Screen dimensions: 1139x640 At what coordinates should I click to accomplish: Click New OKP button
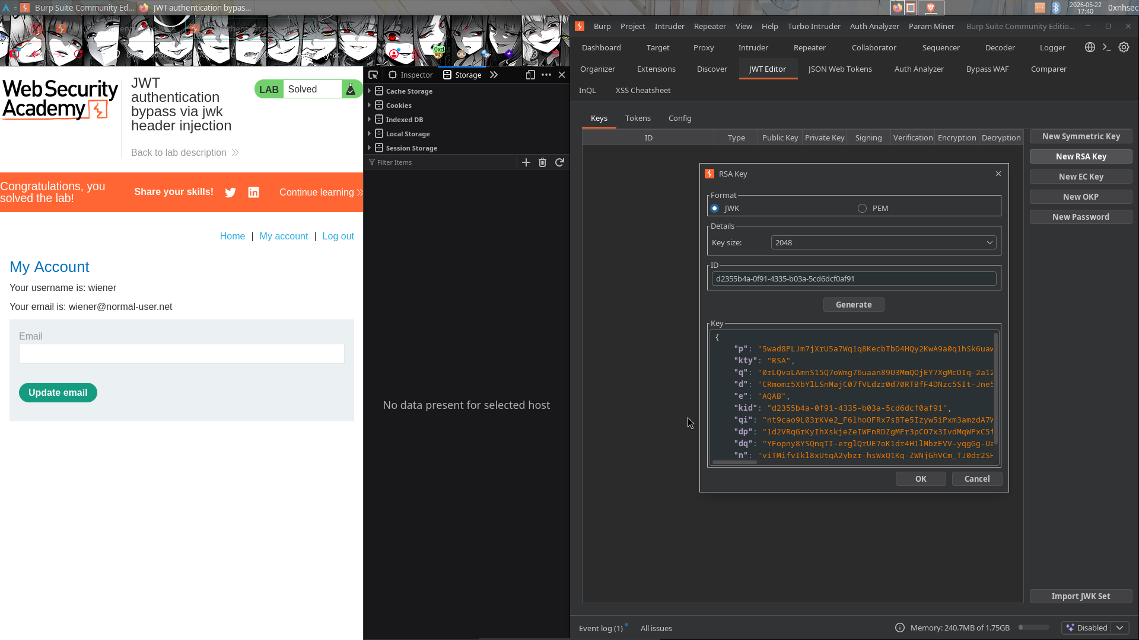1081,197
